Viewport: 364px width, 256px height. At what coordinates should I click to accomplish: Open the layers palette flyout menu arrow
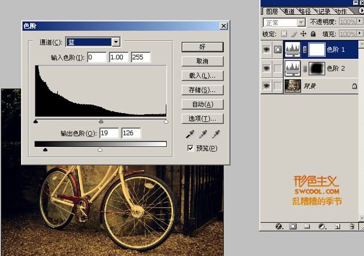tap(361, 10)
